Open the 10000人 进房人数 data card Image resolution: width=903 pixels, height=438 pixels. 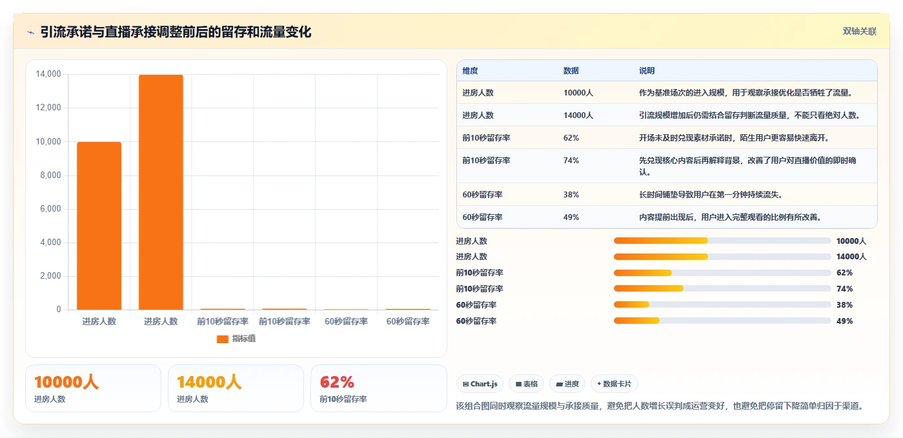pyautogui.click(x=93, y=388)
